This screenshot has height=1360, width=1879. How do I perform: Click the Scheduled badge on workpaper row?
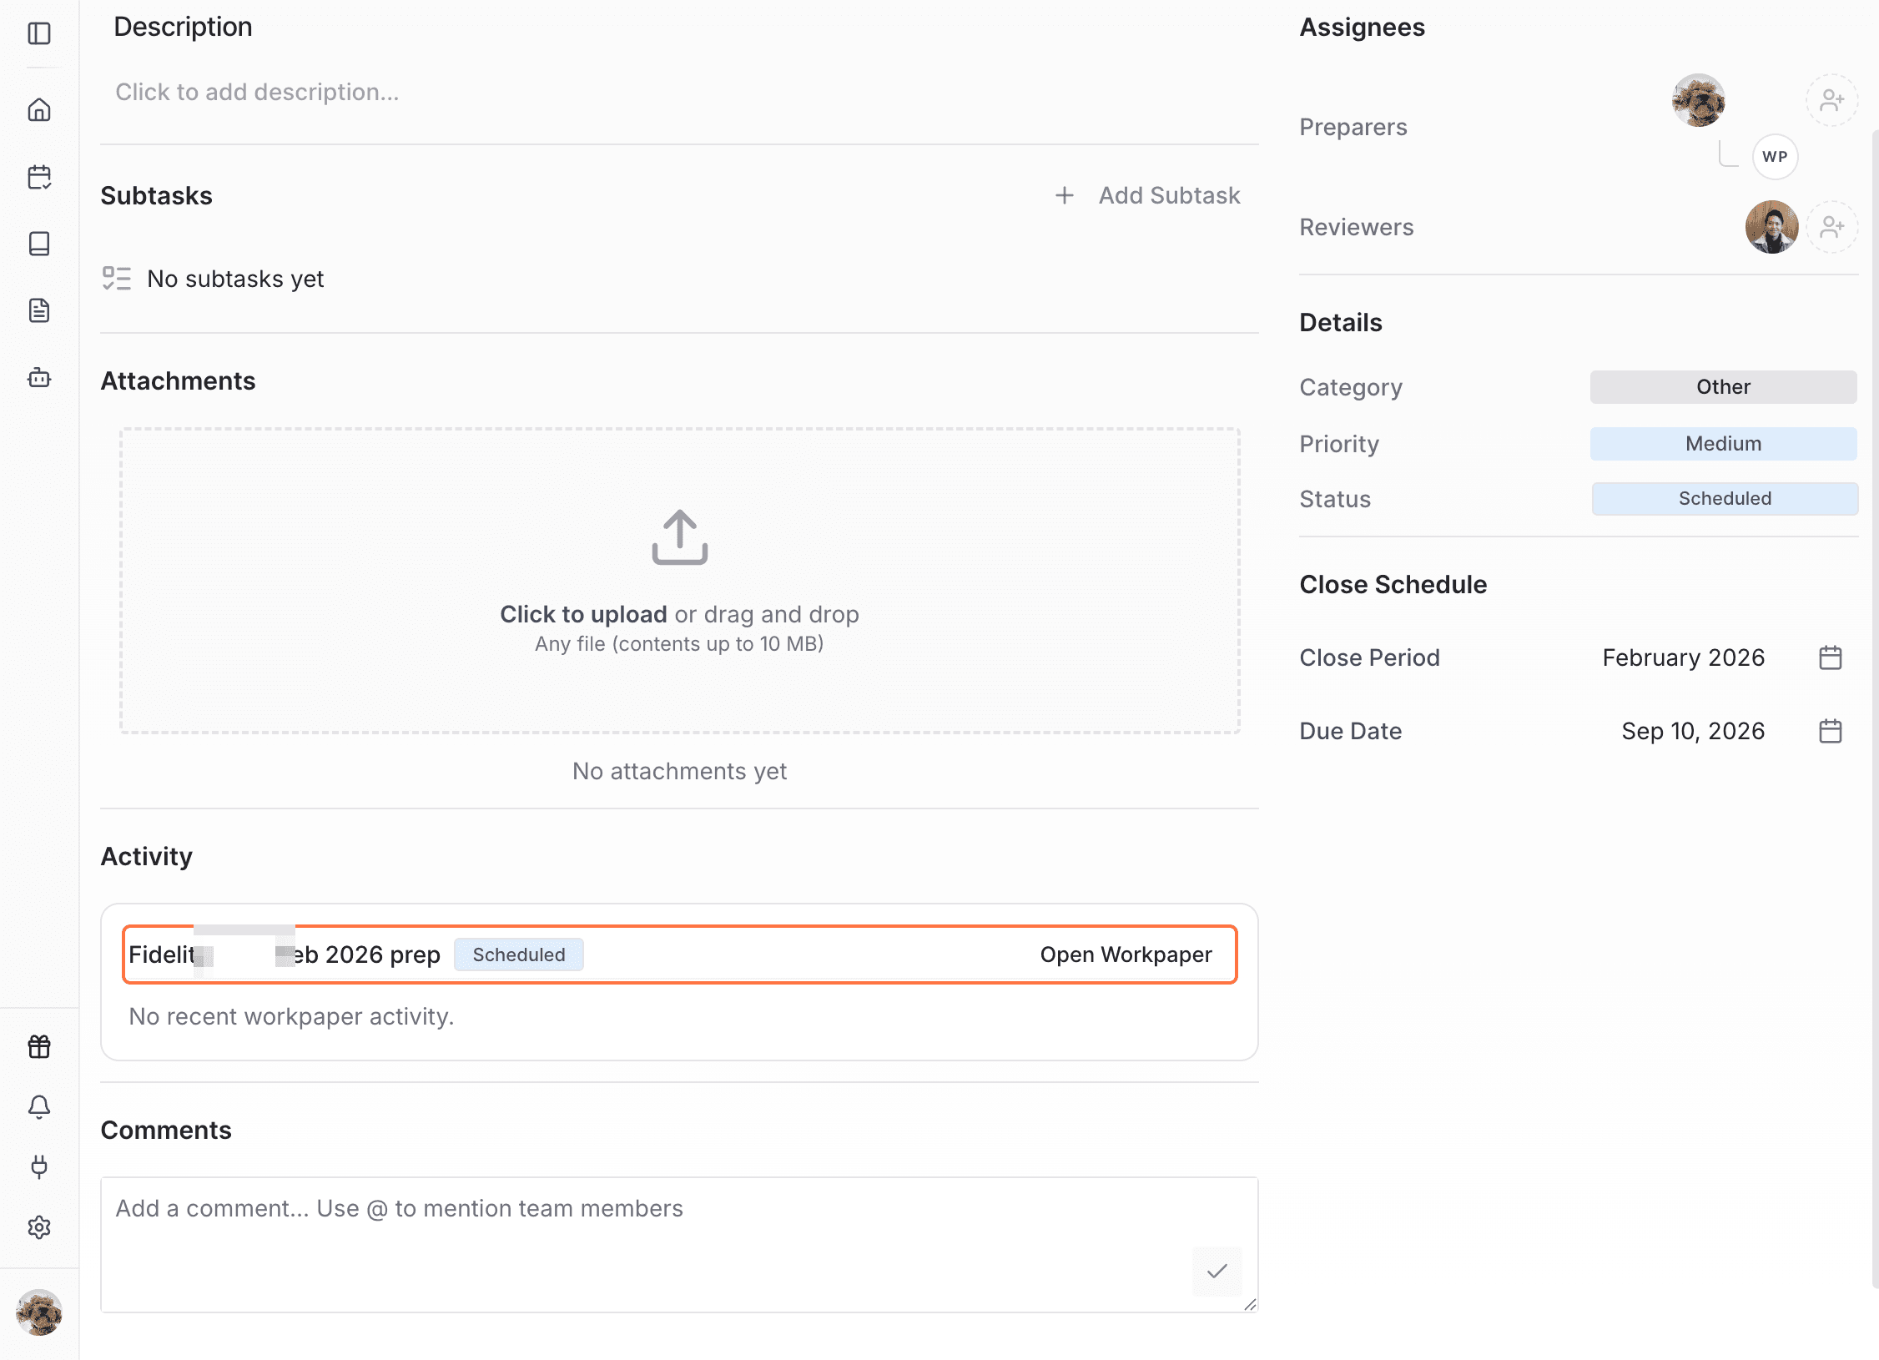[519, 955]
